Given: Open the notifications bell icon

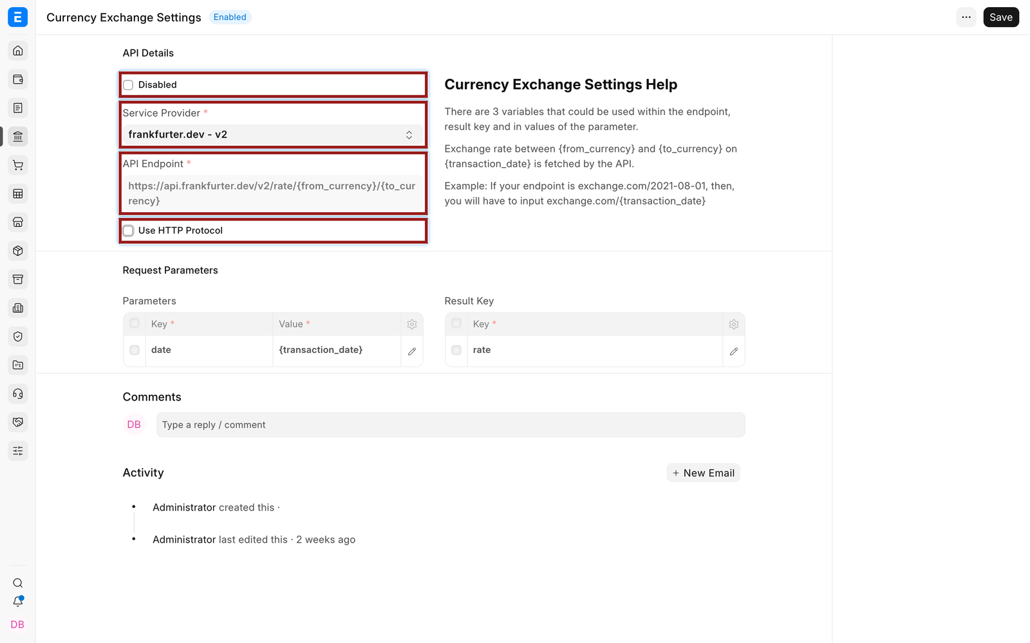Looking at the screenshot, I should click(x=18, y=602).
